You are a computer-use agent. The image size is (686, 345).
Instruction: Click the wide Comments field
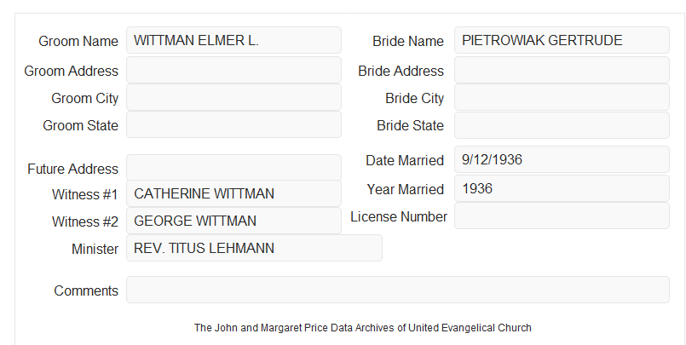[398, 290]
